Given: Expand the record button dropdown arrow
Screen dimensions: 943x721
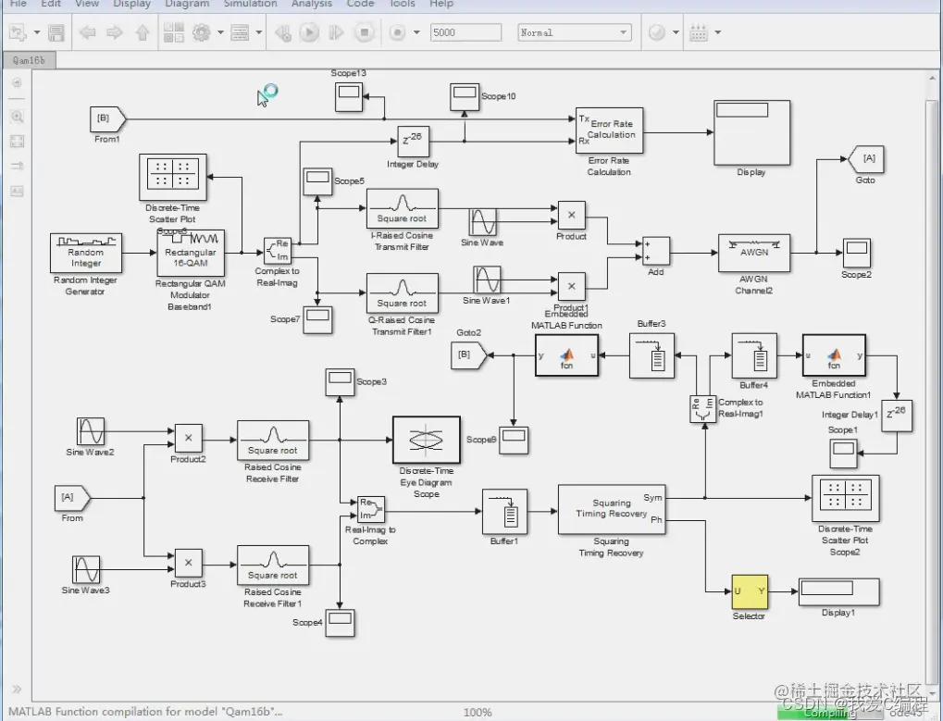Looking at the screenshot, I should tap(416, 32).
